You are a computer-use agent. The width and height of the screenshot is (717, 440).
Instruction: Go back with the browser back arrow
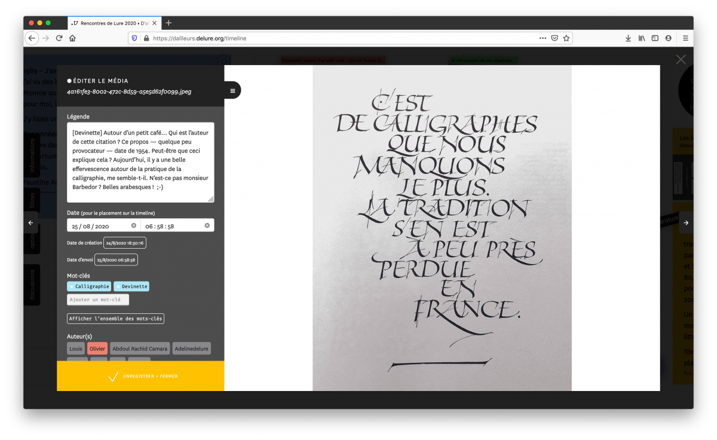[32, 38]
